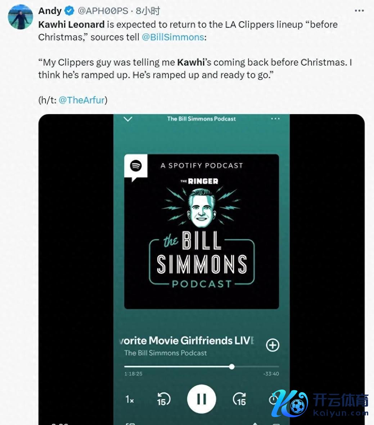Viewport: 374px width, 425px height.
Task: Open the @TheArfur mention link
Action: 81,100
